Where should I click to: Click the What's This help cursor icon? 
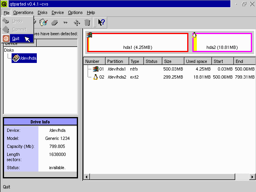[101, 22]
